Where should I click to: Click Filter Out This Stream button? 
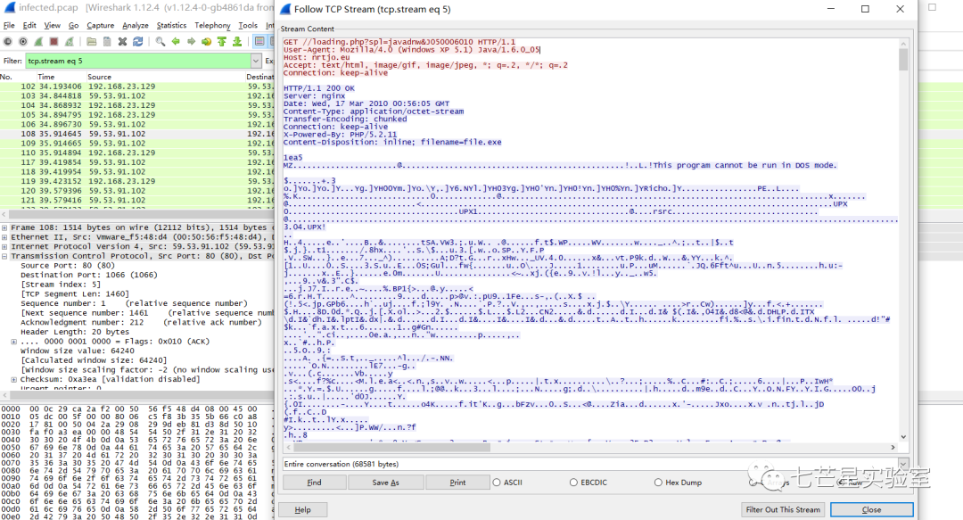click(x=783, y=509)
